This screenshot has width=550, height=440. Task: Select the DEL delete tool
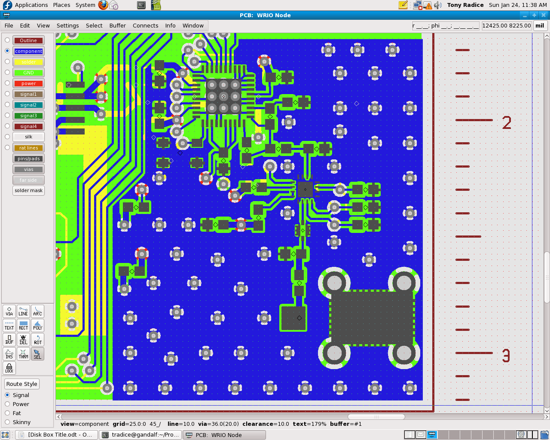click(x=23, y=339)
